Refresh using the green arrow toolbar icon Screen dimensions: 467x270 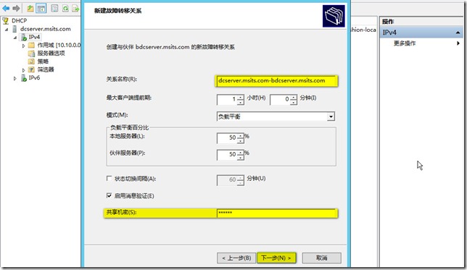click(x=65, y=9)
